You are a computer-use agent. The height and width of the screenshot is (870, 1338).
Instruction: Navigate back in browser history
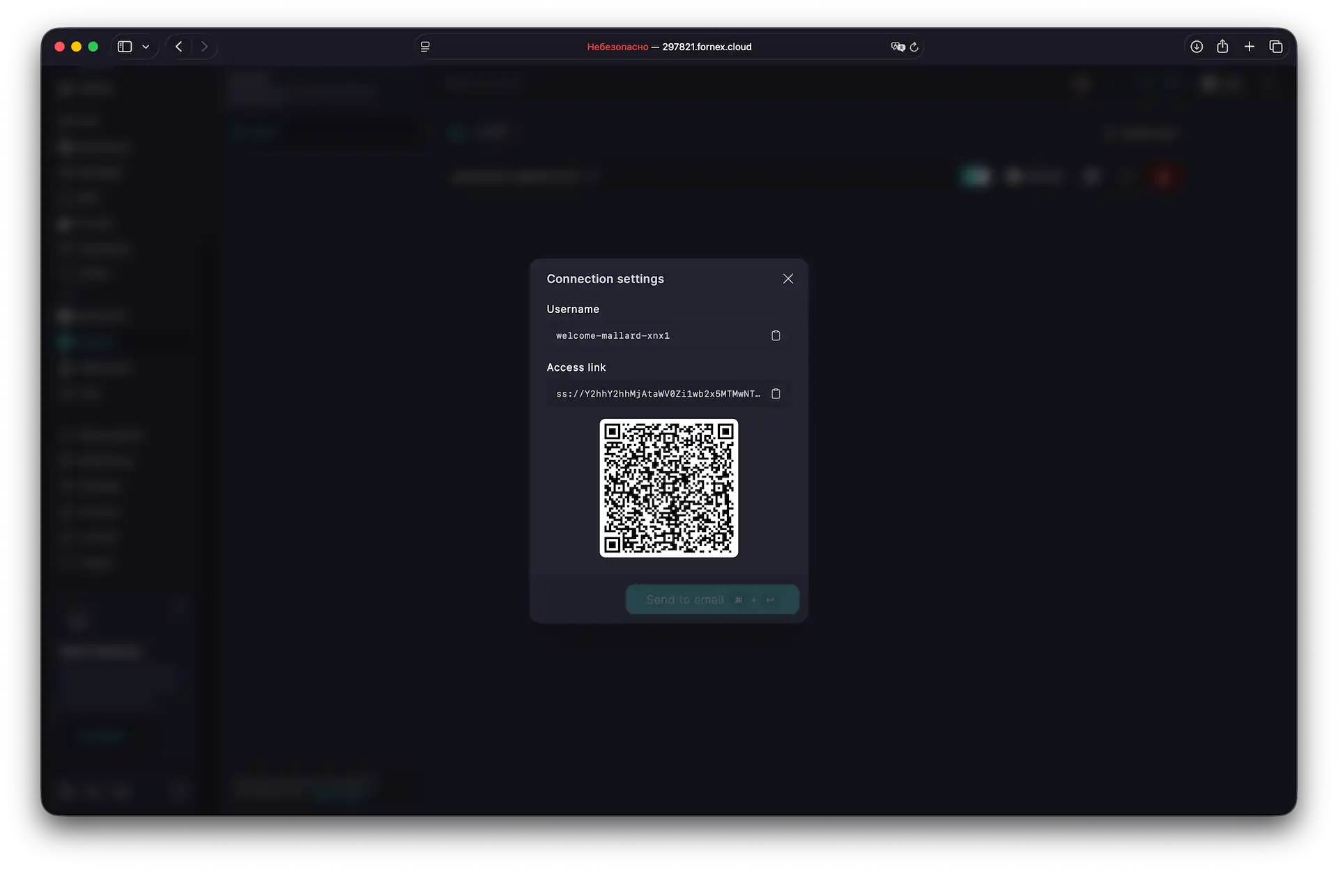(178, 46)
